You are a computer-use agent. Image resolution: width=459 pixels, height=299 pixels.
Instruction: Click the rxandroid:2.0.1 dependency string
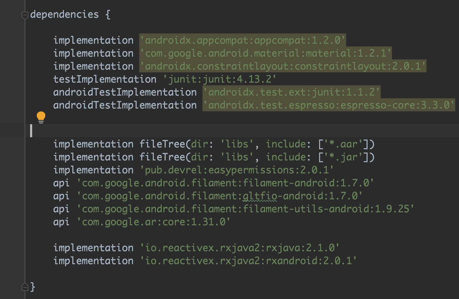click(248, 261)
